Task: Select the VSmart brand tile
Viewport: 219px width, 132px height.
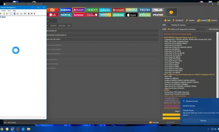Action: (x=118, y=10)
